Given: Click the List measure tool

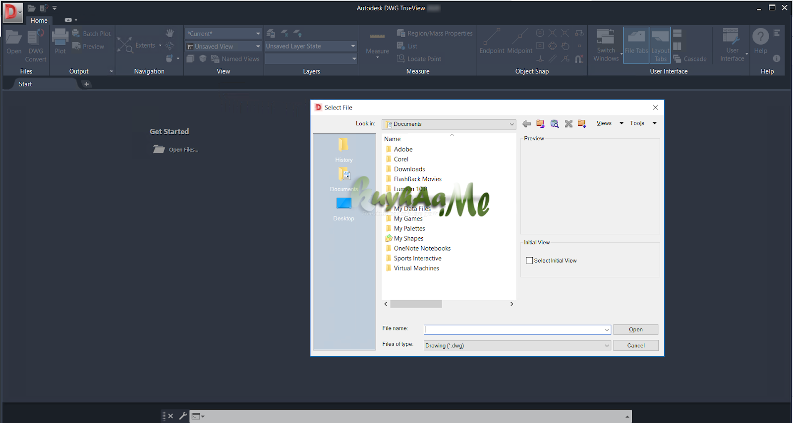Looking at the screenshot, I should point(407,46).
